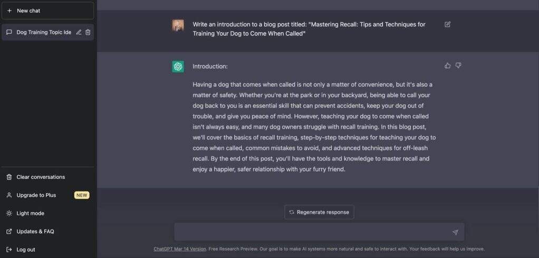Click the NEW badge beside Upgrade
Image resolution: width=539 pixels, height=258 pixels.
(82, 195)
